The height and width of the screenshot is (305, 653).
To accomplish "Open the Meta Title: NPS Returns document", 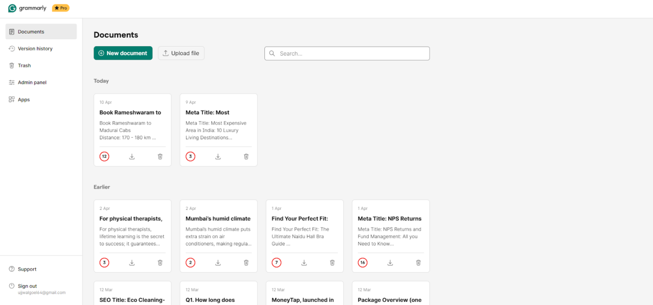I will 391,236.
